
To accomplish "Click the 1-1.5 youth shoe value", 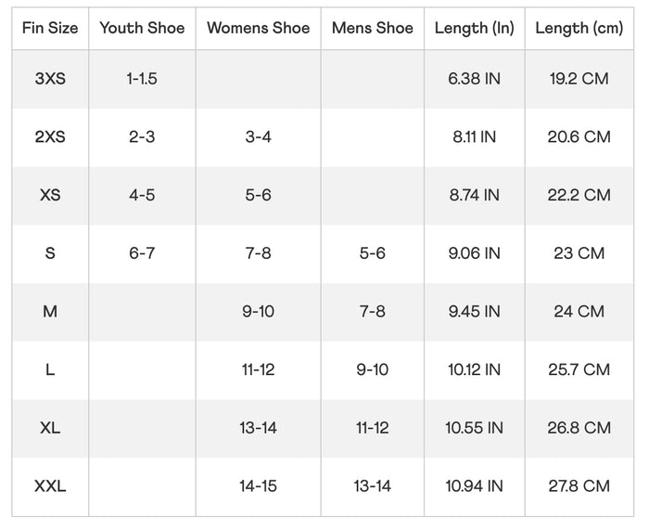I will pos(142,79).
